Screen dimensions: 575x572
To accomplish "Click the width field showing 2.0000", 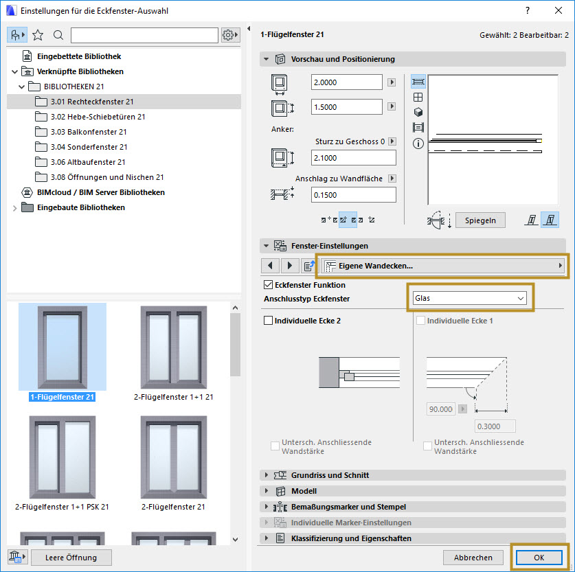I will click(x=346, y=82).
